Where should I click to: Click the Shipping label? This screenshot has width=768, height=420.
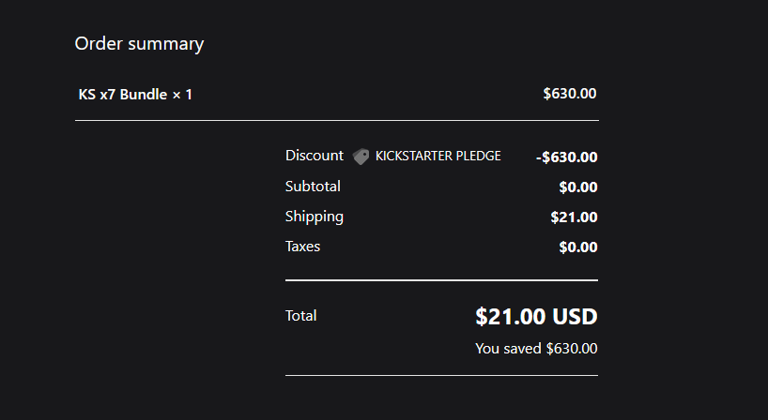click(315, 217)
